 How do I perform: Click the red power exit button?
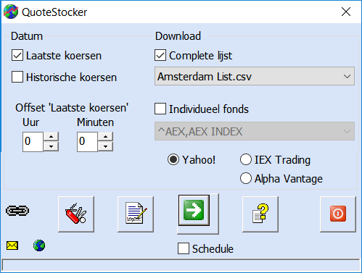[x=338, y=214]
